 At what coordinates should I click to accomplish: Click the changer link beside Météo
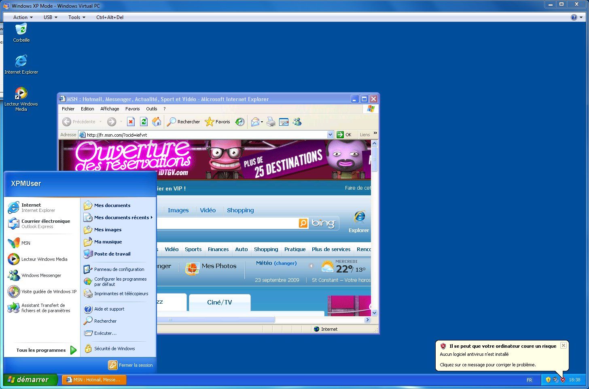(x=286, y=263)
